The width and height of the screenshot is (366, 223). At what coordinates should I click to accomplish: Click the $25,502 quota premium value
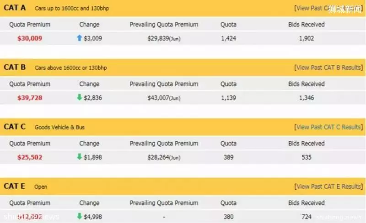point(30,157)
